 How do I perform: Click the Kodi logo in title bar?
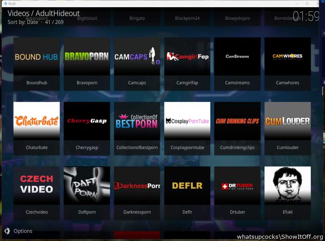(5, 4)
